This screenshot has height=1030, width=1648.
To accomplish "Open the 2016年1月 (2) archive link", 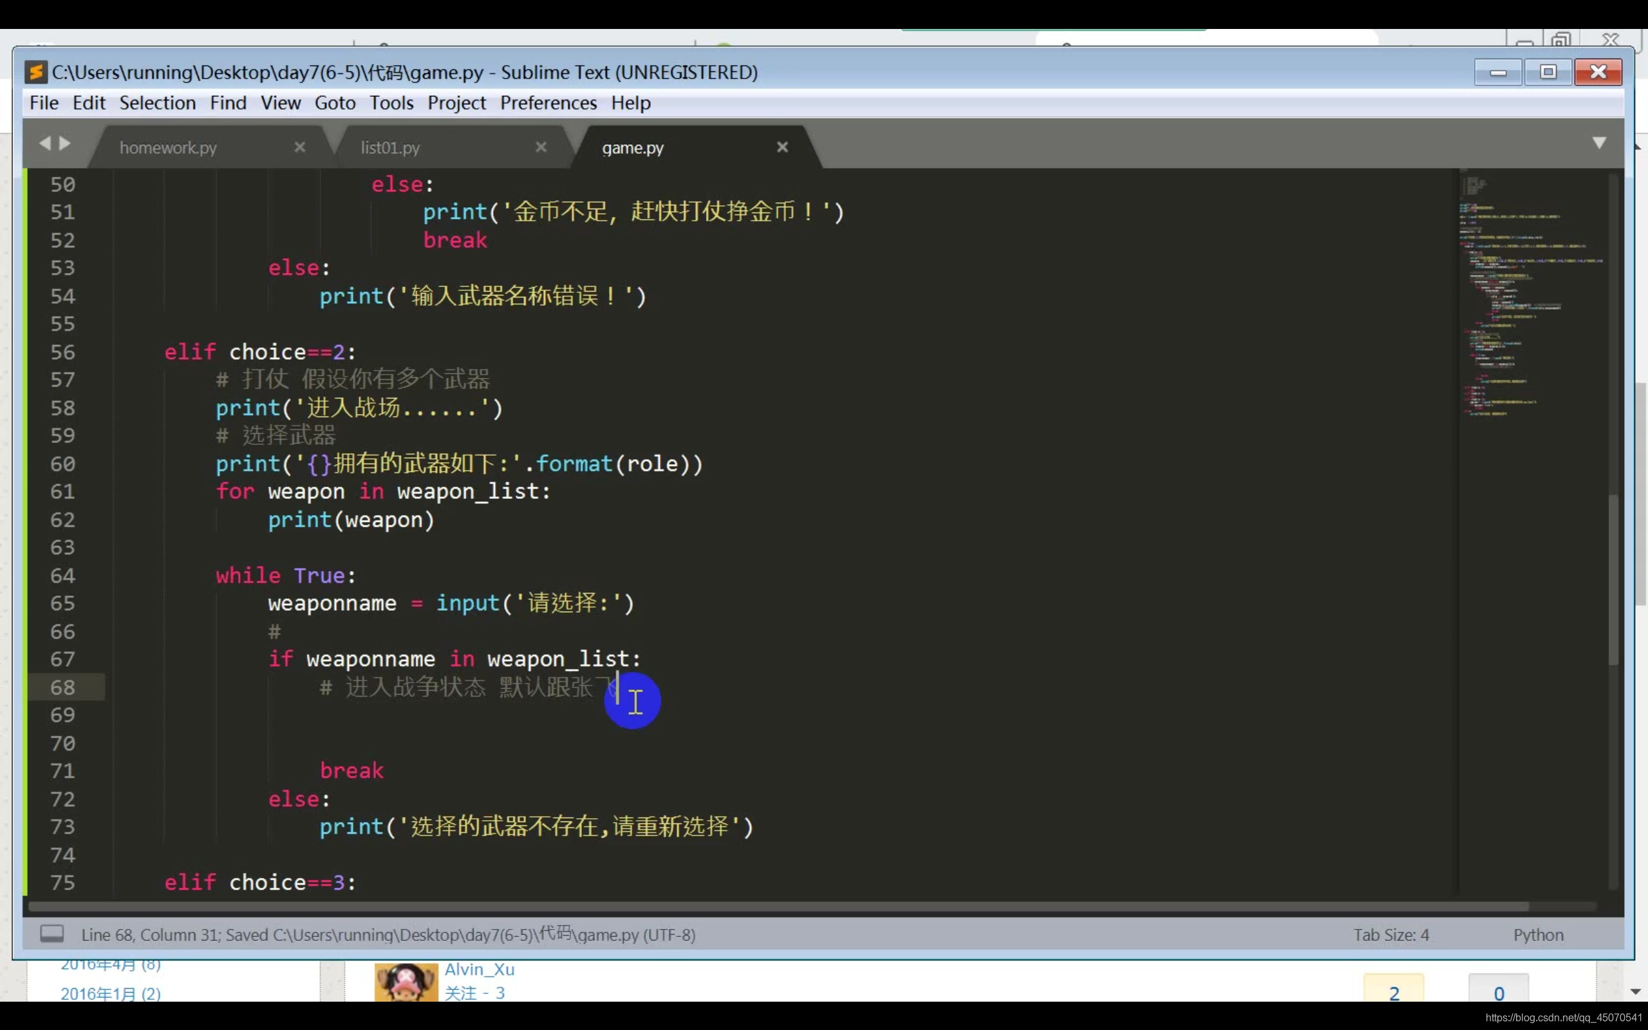I will [110, 993].
